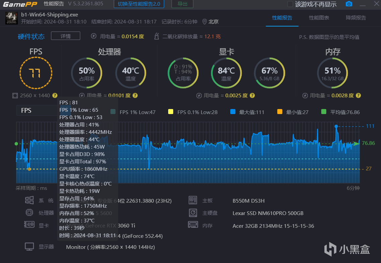The image size is (381, 263).
Task: Click help icon beside 2560 x 1440
Action: [x=55, y=95]
